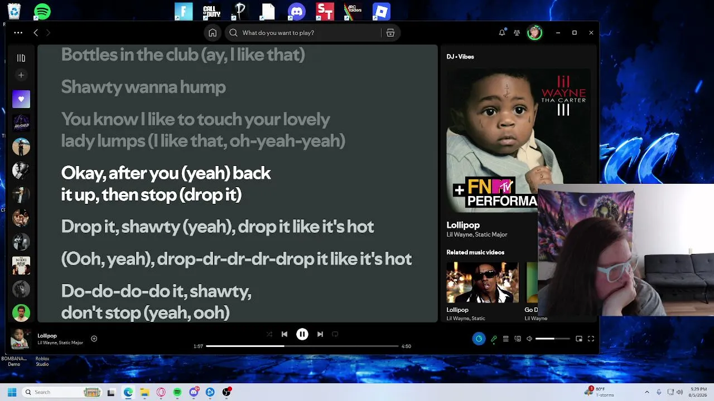714x401 pixels.
Task: Click the search field 'What do you want to play?'
Action: click(x=304, y=33)
